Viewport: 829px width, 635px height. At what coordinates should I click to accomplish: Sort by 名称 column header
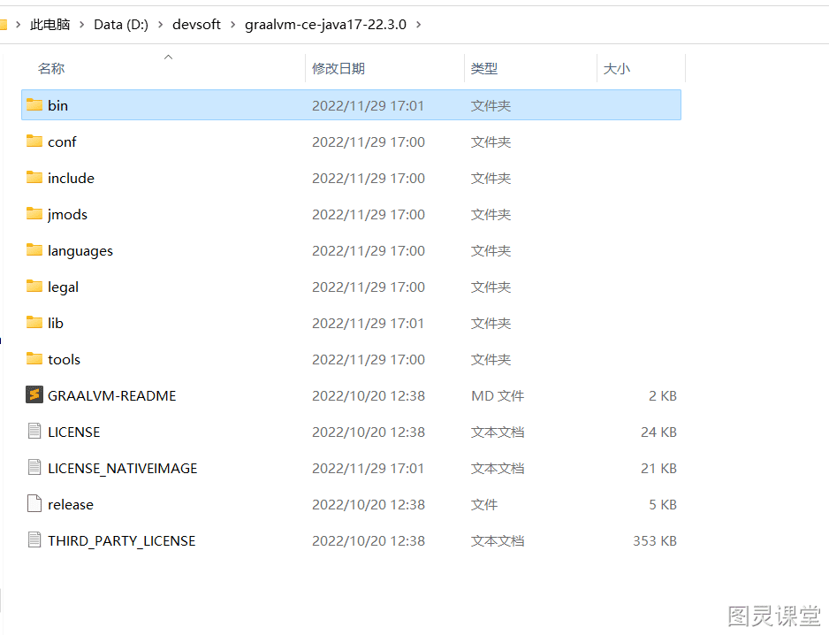tap(51, 69)
